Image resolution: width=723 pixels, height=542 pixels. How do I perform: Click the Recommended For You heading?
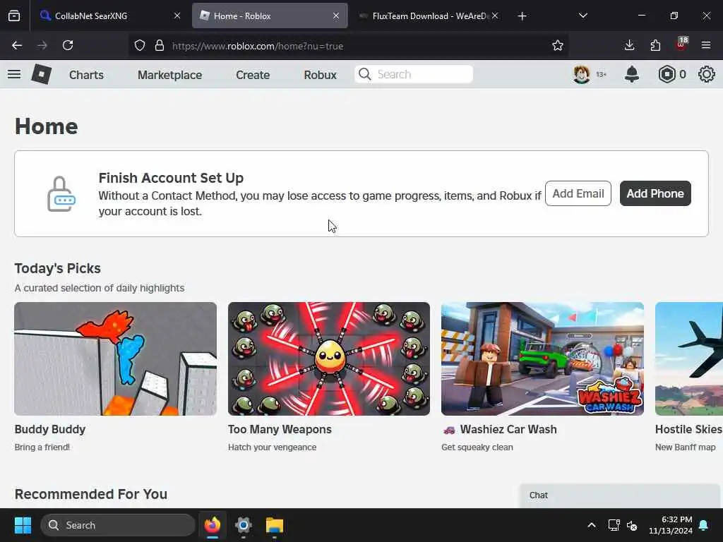coord(91,494)
